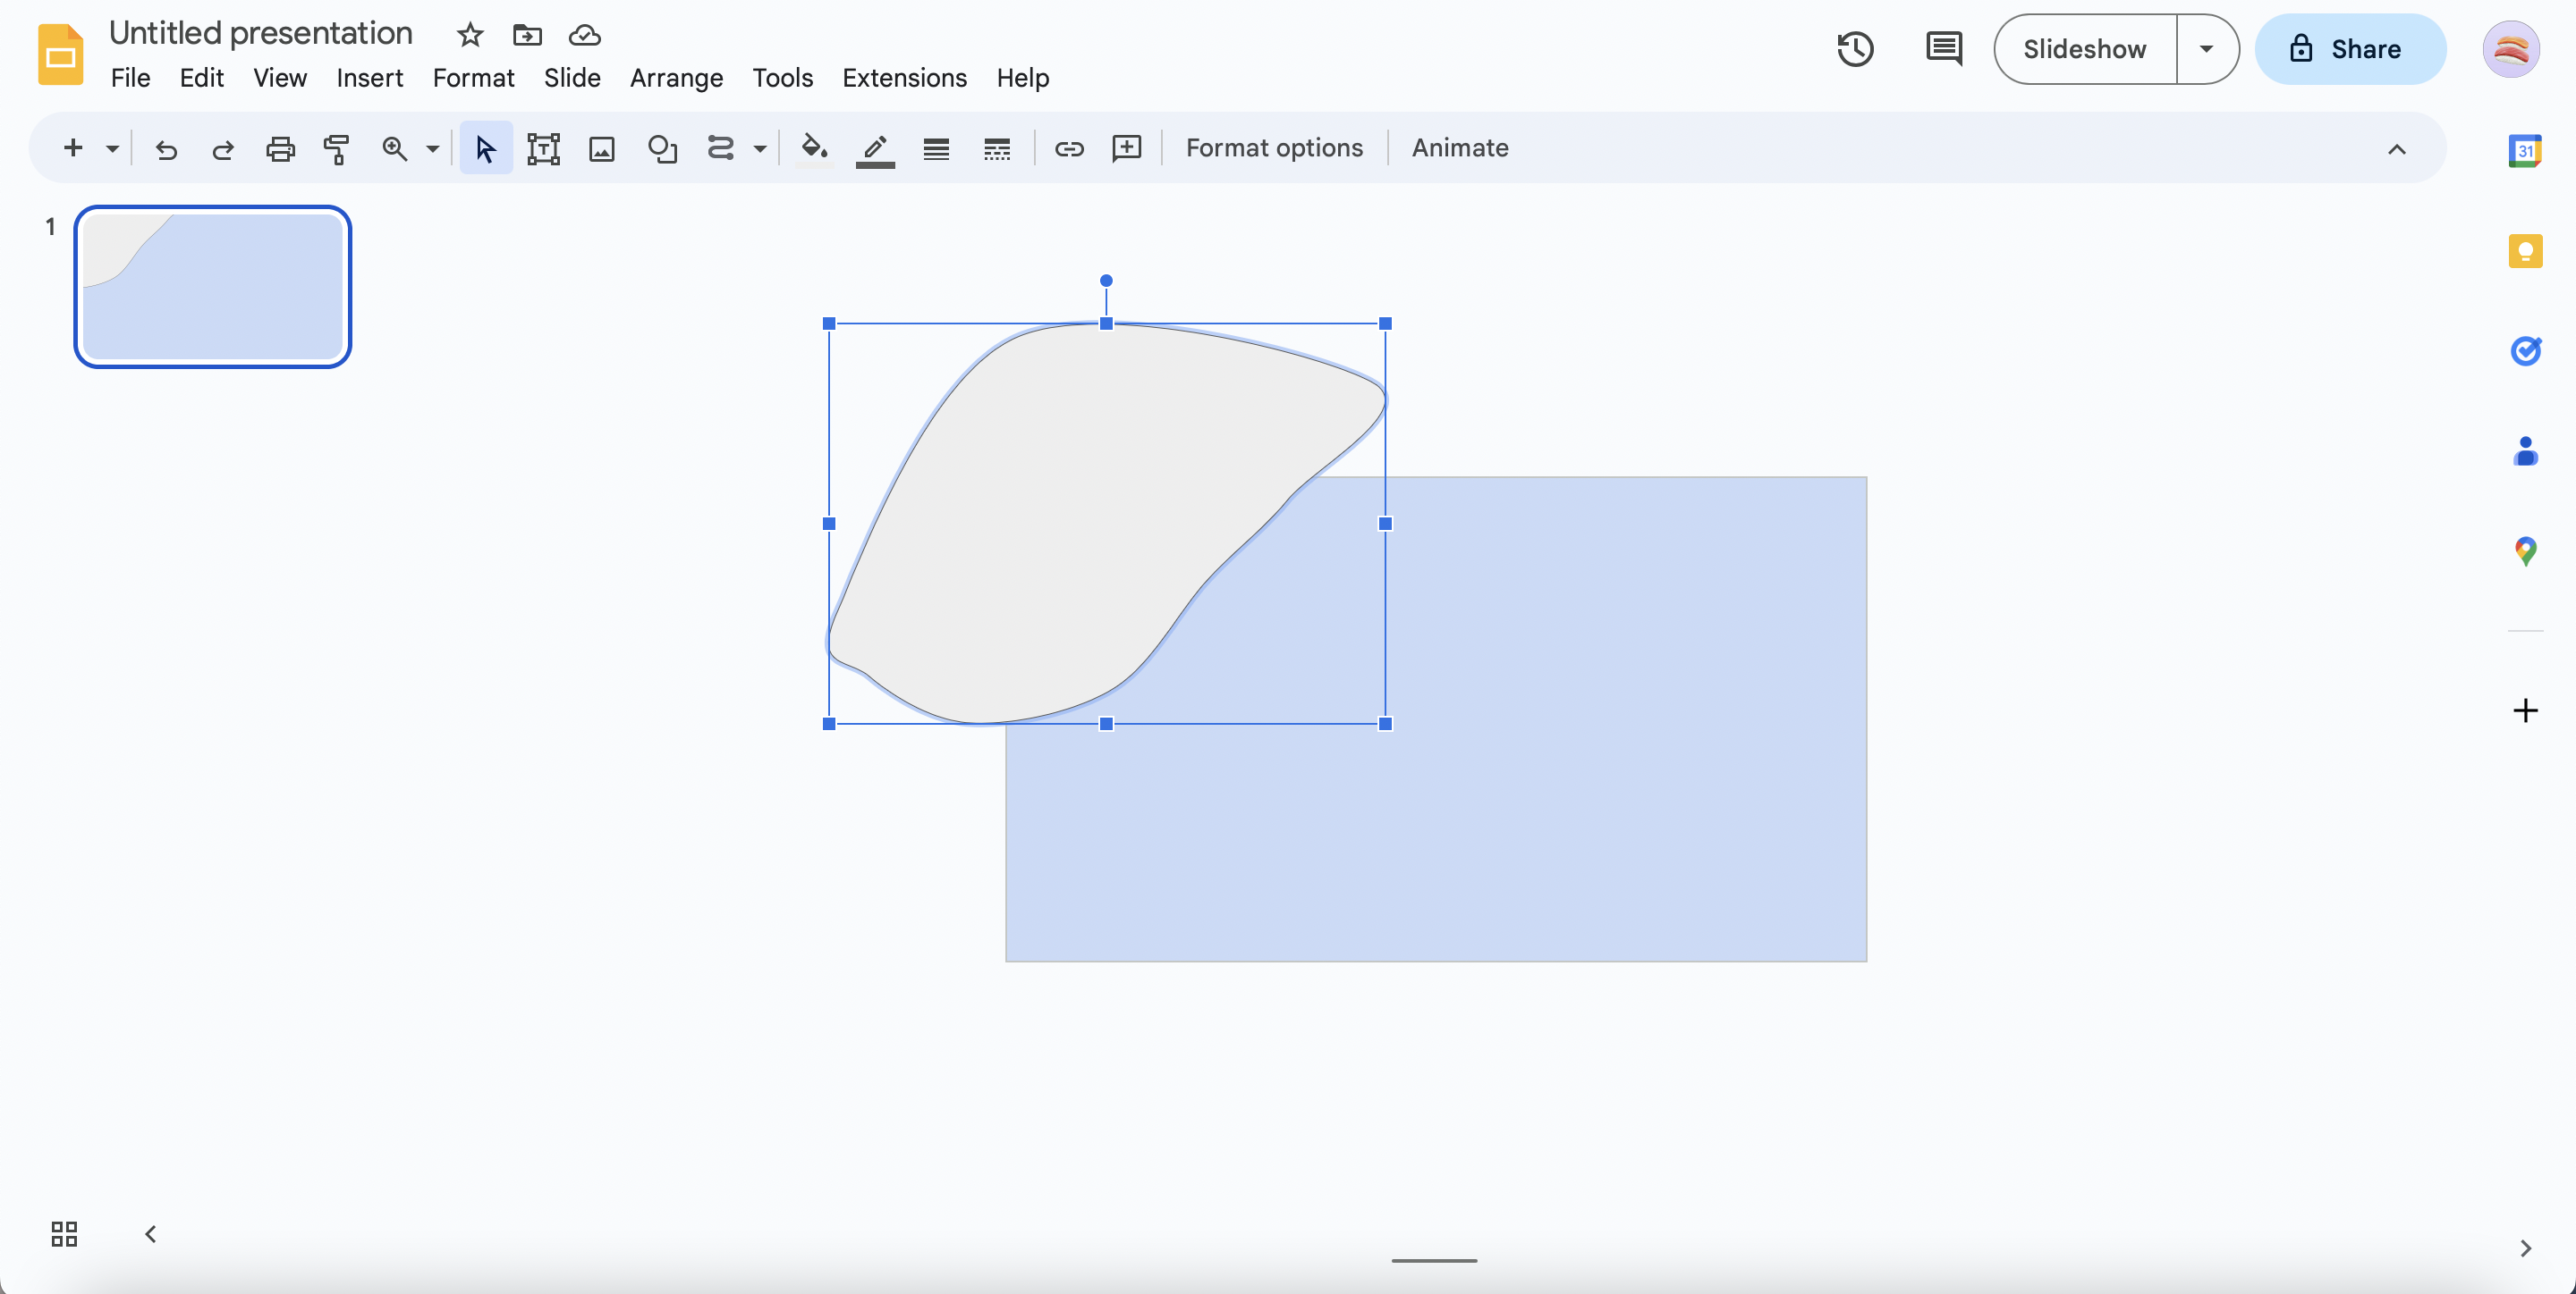Expand the Slideshow options dropdown arrow
Image resolution: width=2576 pixels, height=1294 pixels.
pyautogui.click(x=2206, y=49)
